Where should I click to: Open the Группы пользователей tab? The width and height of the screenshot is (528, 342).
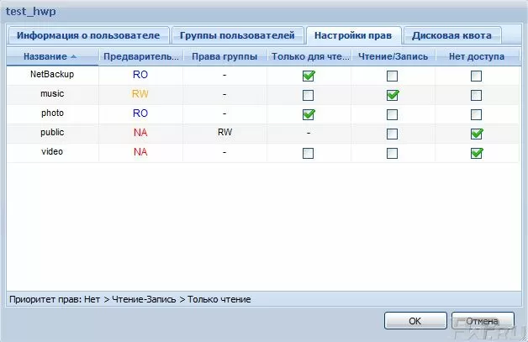click(238, 35)
